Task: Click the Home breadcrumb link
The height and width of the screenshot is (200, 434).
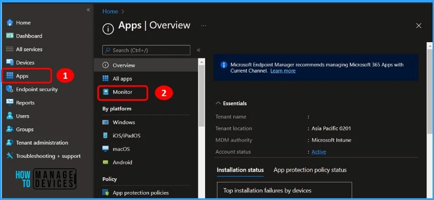Action: (110, 11)
